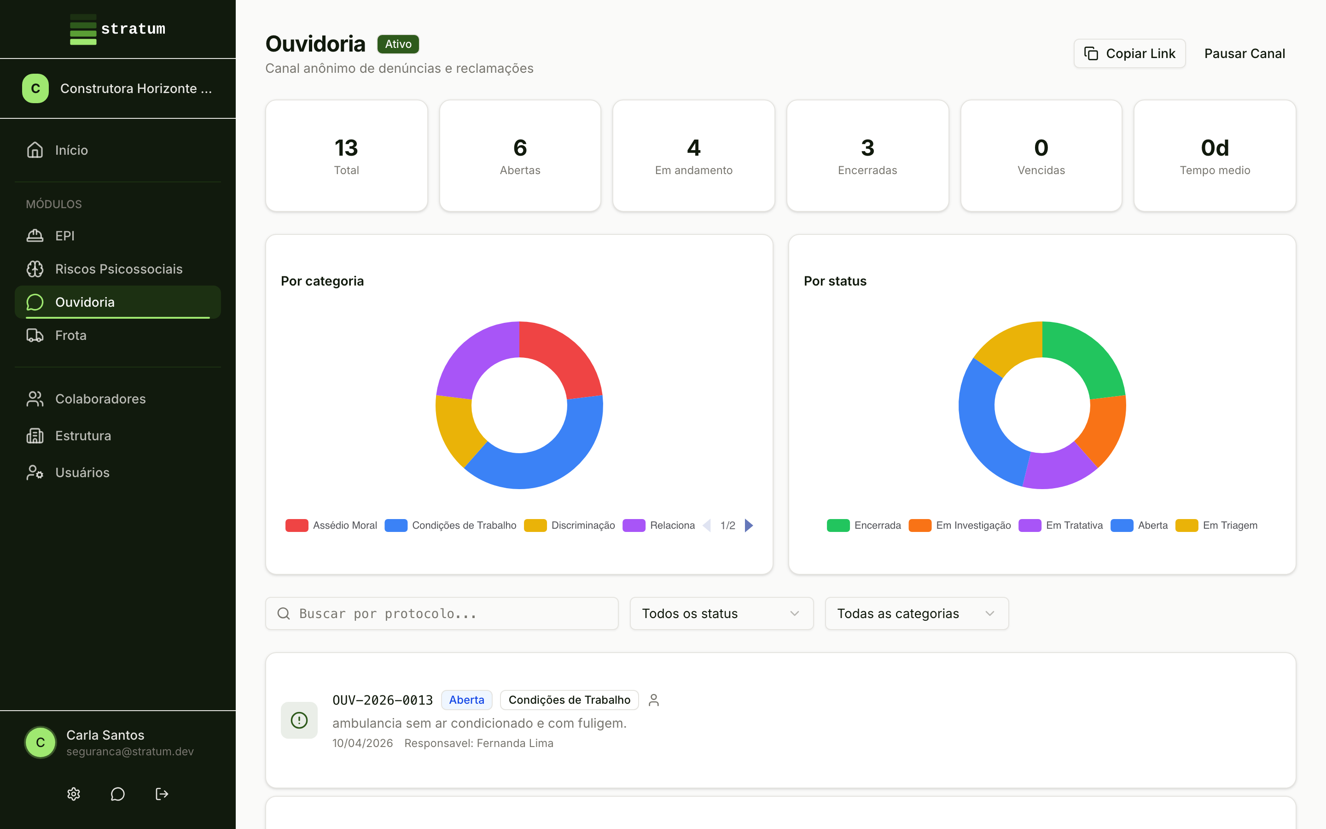
Task: Click the Colaboradores people icon
Action: [x=35, y=398]
